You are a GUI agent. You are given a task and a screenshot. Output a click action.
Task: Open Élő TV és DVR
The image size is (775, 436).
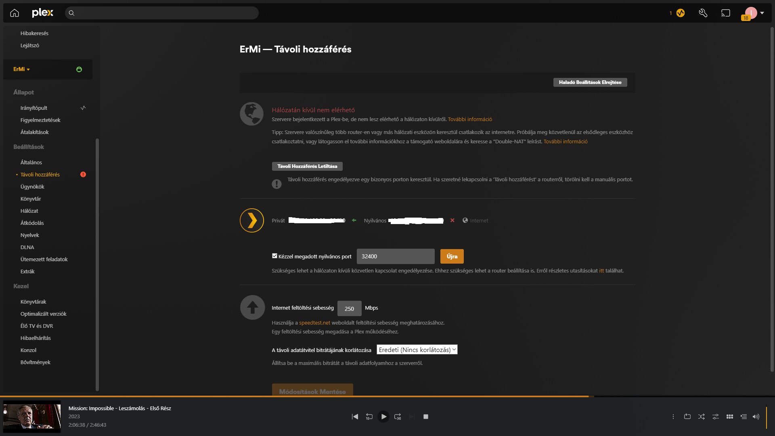coord(37,326)
